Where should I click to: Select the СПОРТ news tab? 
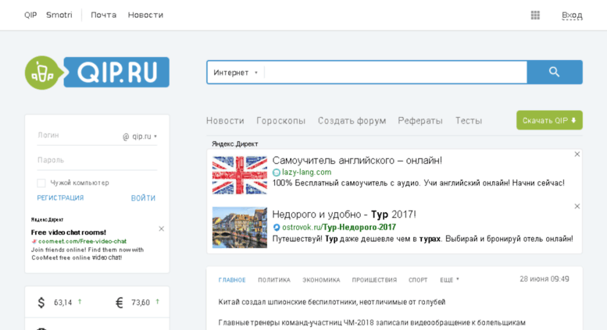pyautogui.click(x=418, y=280)
